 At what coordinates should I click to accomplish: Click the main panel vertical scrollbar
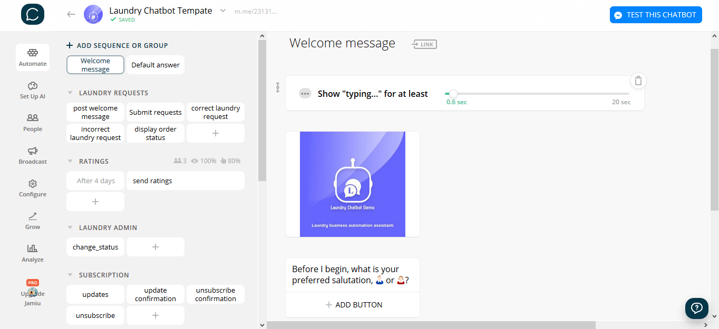tap(715, 129)
